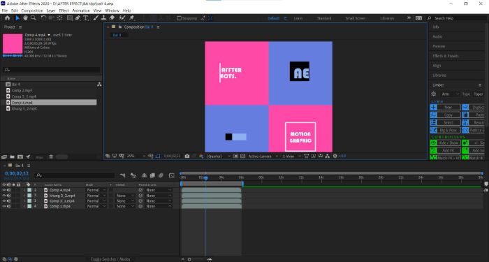Mute audio of Comp 4.mp4 layer
Screen dimensions: 489x262
8,190
